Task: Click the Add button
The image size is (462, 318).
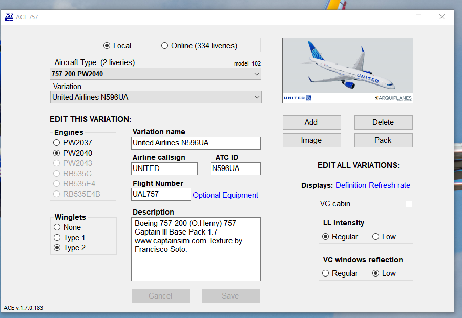Action: 311,122
